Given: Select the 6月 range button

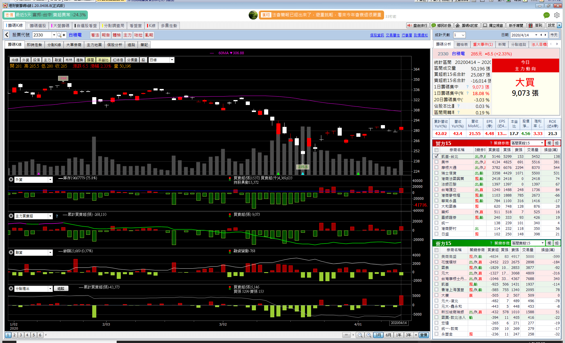Looking at the screenshot, I should tap(388, 335).
